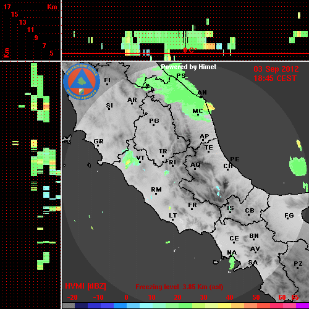Click the CE city label
The width and height of the screenshot is (309, 309).
pyautogui.click(x=234, y=239)
